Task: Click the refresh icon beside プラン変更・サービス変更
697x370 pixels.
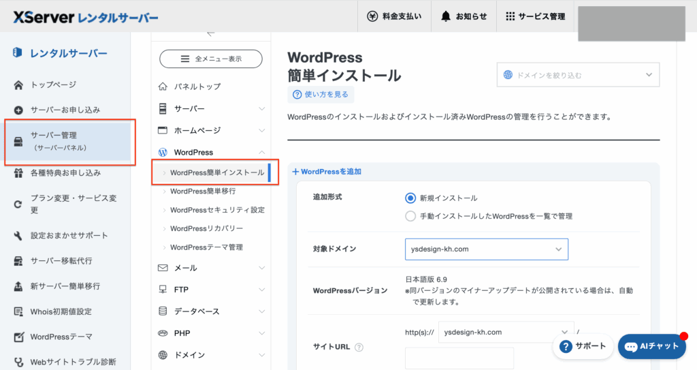Action: pyautogui.click(x=18, y=204)
